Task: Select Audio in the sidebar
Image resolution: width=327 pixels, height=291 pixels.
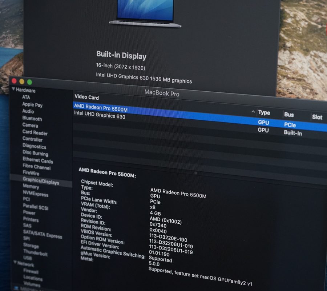Action: 28,111
